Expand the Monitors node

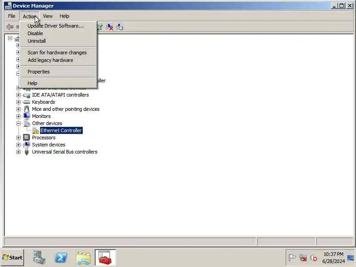click(18, 116)
